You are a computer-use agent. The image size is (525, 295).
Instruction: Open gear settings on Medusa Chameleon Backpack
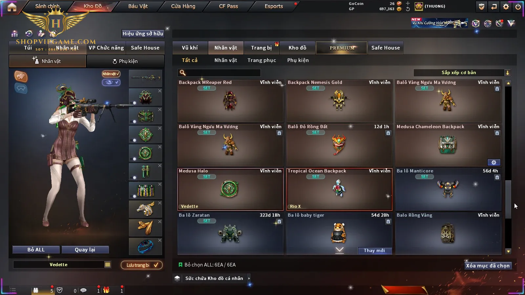(x=494, y=162)
